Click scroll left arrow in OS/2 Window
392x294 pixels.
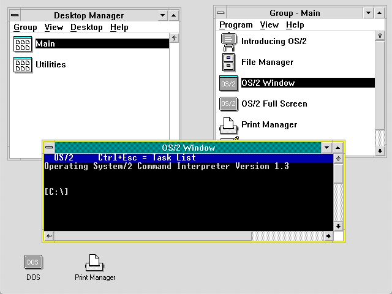(49, 236)
